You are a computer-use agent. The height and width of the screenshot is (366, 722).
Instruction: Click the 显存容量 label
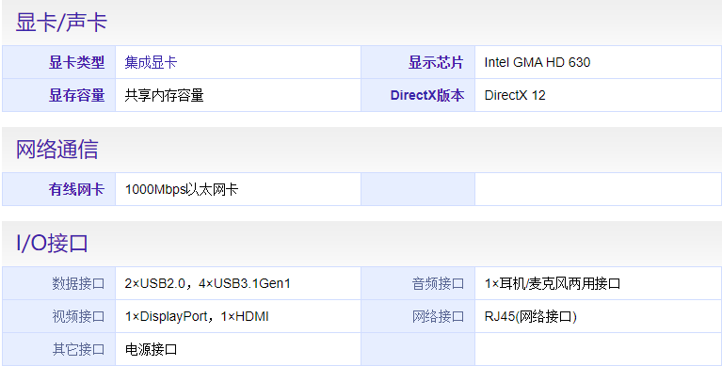(x=77, y=95)
